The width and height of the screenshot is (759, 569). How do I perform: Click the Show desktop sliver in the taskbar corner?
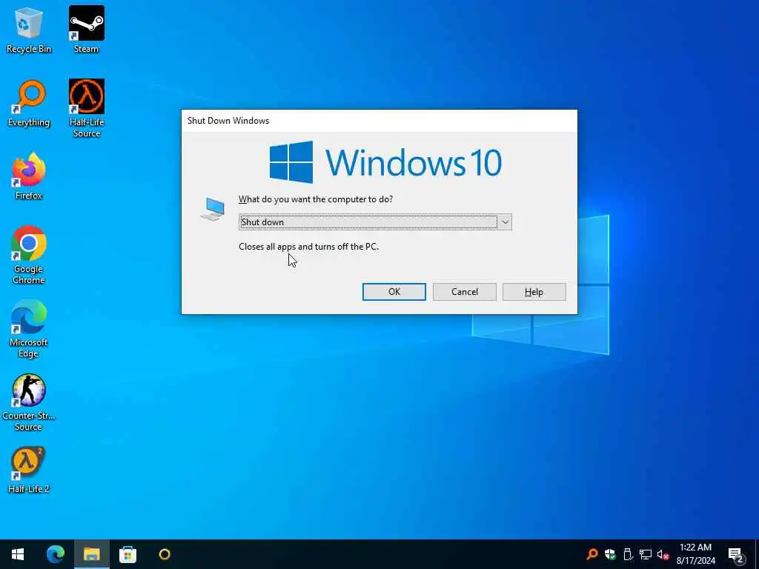point(757,554)
